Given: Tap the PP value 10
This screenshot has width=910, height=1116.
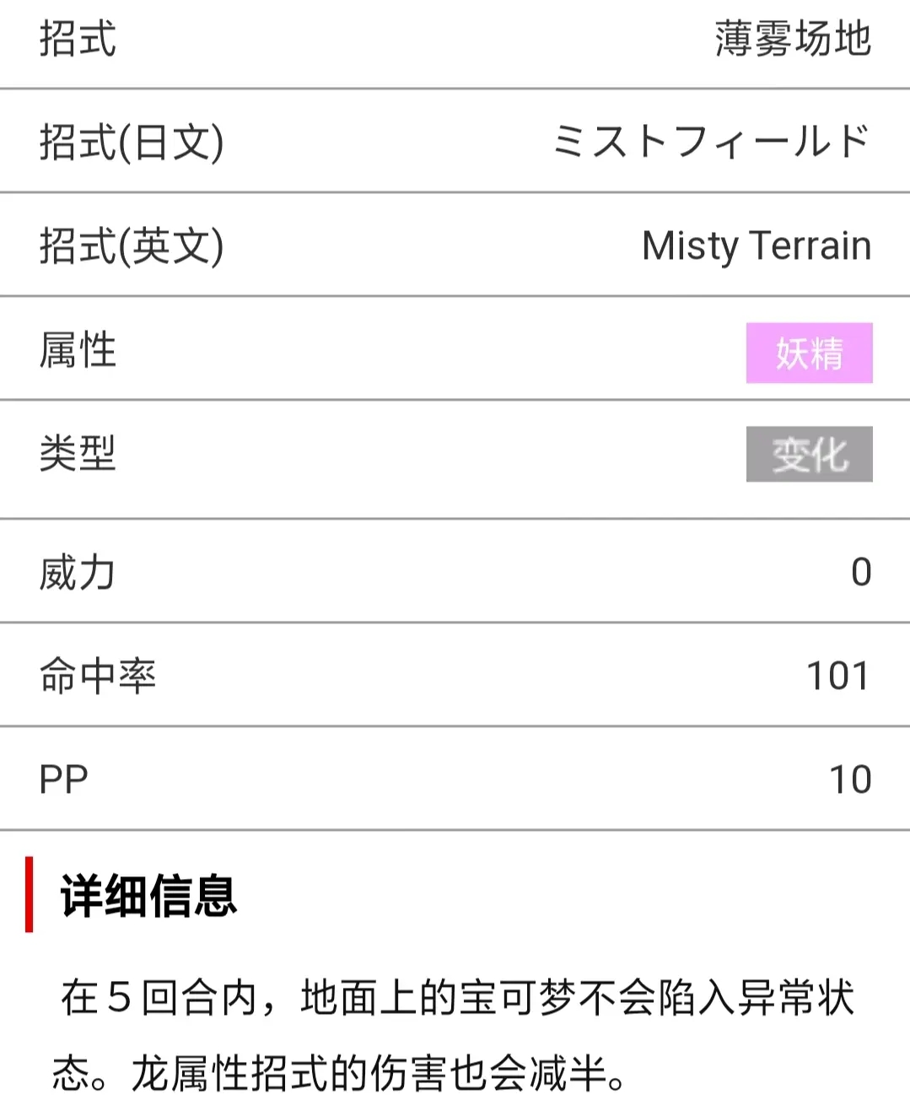Looking at the screenshot, I should [850, 779].
